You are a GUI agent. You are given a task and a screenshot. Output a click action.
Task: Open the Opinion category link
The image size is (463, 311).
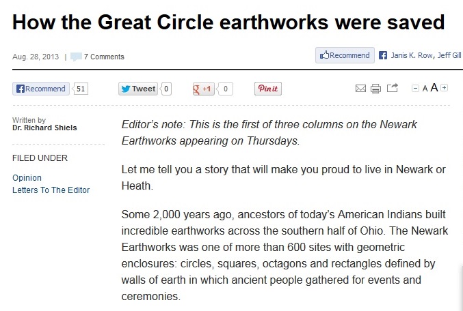click(27, 178)
